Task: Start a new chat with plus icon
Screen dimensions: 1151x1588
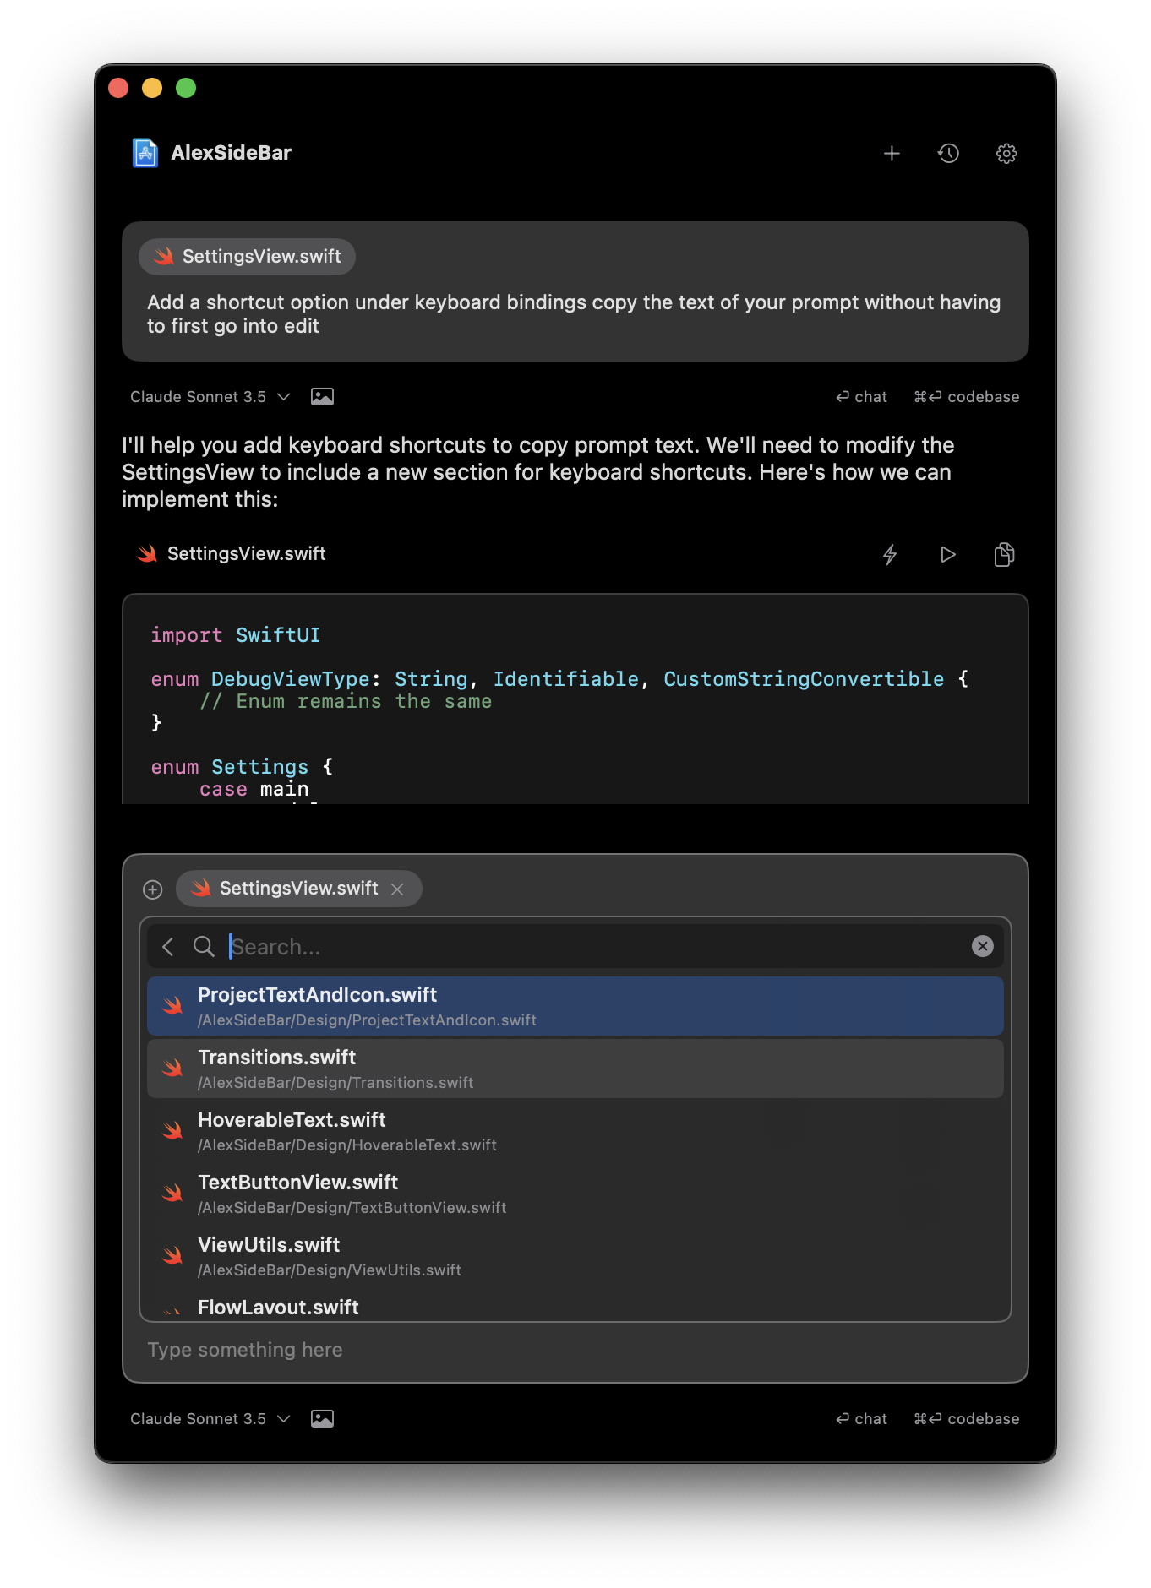Action: pos(892,153)
